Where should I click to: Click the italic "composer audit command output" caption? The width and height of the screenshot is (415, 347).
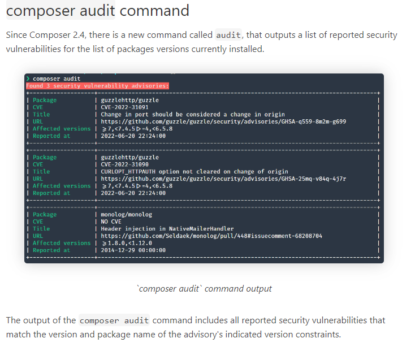(x=205, y=289)
